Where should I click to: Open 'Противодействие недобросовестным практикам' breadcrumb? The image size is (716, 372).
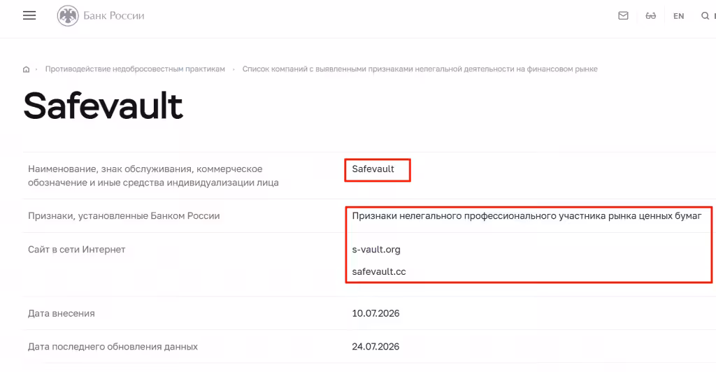[135, 69]
